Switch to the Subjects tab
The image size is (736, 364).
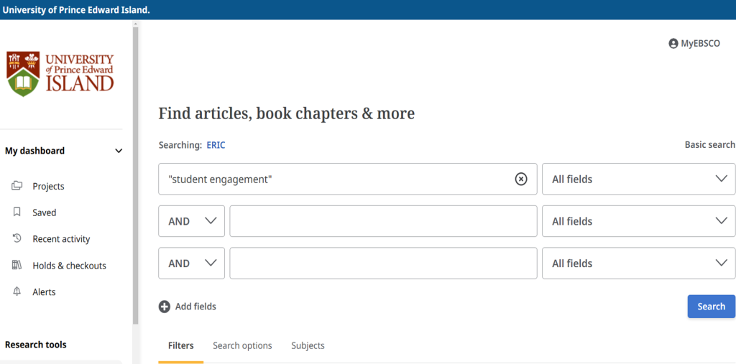click(x=308, y=346)
